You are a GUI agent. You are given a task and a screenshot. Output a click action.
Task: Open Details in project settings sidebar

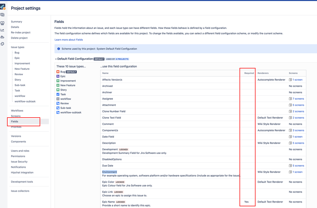tap(15, 27)
